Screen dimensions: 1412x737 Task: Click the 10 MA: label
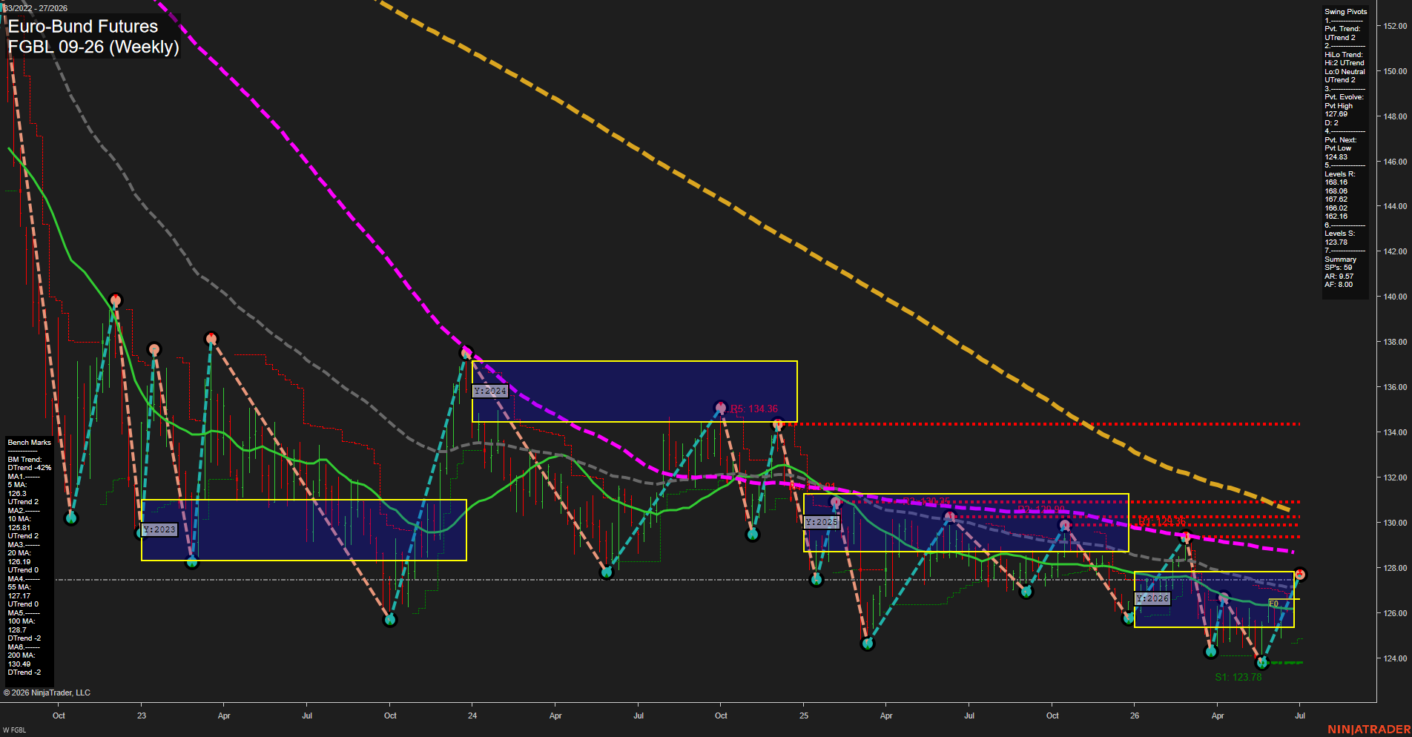point(19,519)
